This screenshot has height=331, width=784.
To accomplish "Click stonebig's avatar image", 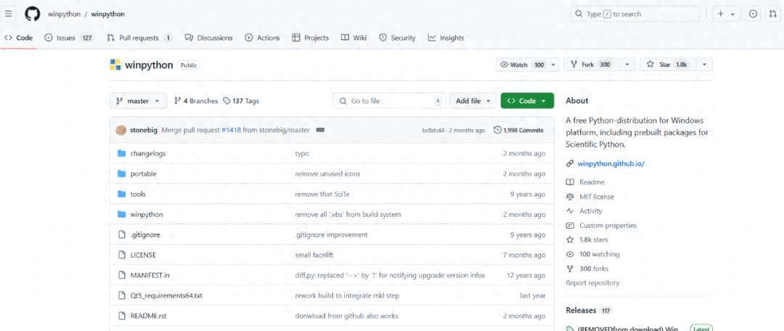I will point(121,130).
